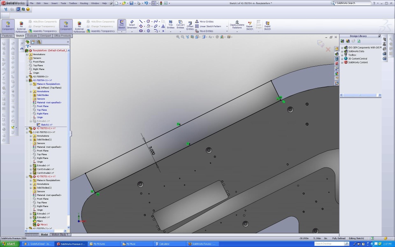
Task: Click the Rebuild traffic light icon
Action: click(161, 3)
